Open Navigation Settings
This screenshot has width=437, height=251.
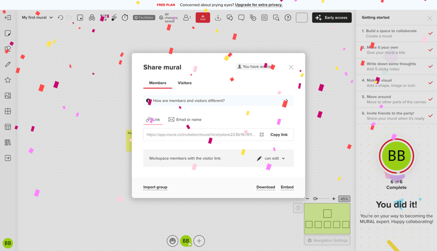pyautogui.click(x=327, y=241)
